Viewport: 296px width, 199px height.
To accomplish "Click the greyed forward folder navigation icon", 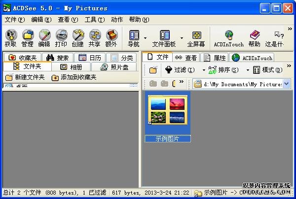I will [164, 84].
